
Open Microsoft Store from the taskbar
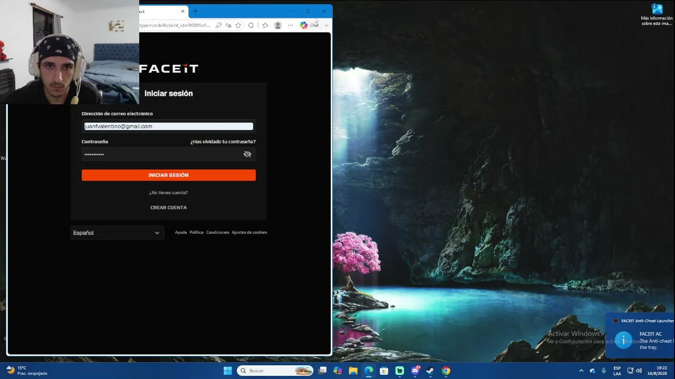click(384, 371)
